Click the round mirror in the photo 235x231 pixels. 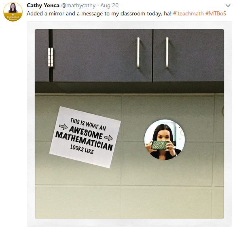(164, 140)
